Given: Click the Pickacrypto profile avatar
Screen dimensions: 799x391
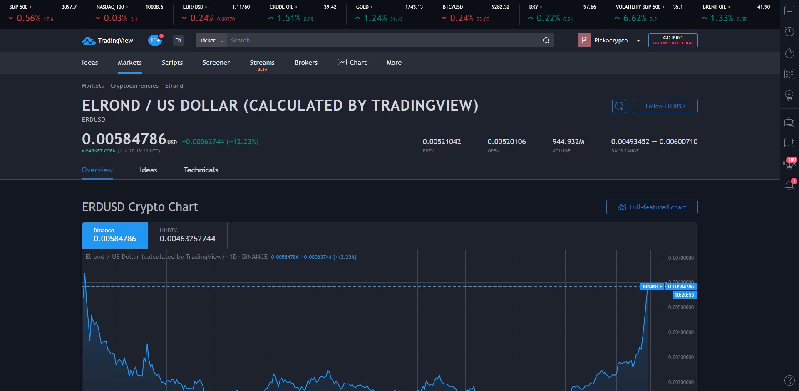Looking at the screenshot, I should point(584,40).
